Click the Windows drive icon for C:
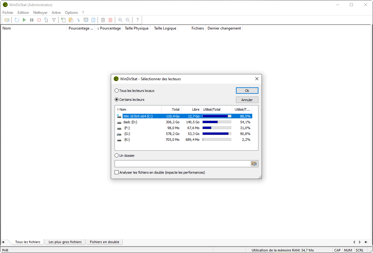Screen dimensions: 373x253 pos(119,116)
